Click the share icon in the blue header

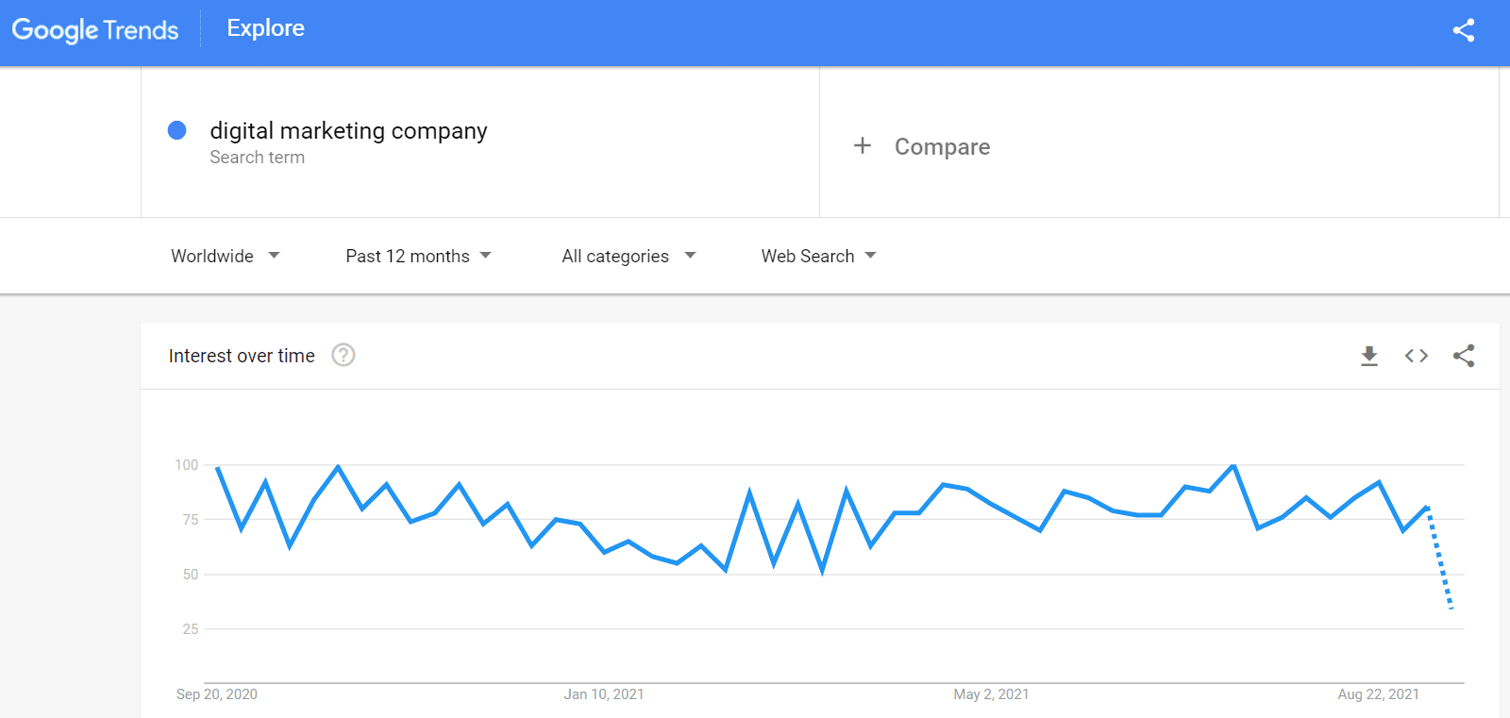pyautogui.click(x=1463, y=30)
